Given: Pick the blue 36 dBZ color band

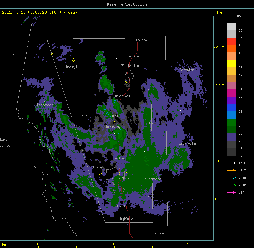Looking at the screenshot, I should click(x=232, y=108).
